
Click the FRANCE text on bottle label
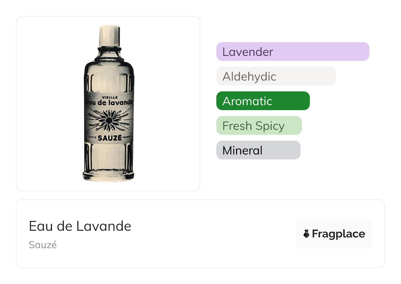(126, 137)
